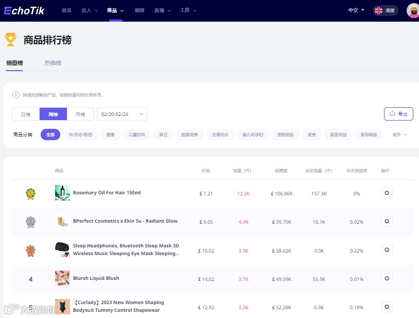Click the bronze third-place medal icon
This screenshot has width=419, height=318.
click(30, 250)
